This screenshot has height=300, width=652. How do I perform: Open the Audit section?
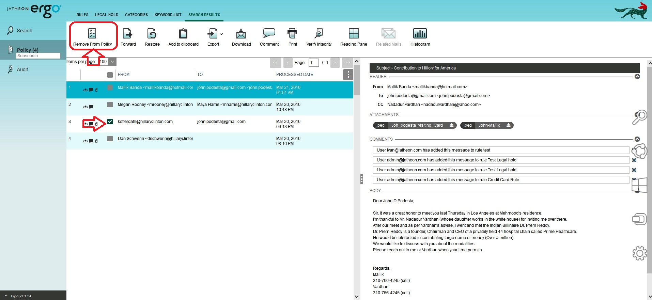pos(22,69)
